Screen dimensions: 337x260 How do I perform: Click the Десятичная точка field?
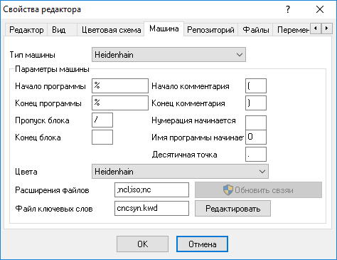(256, 154)
